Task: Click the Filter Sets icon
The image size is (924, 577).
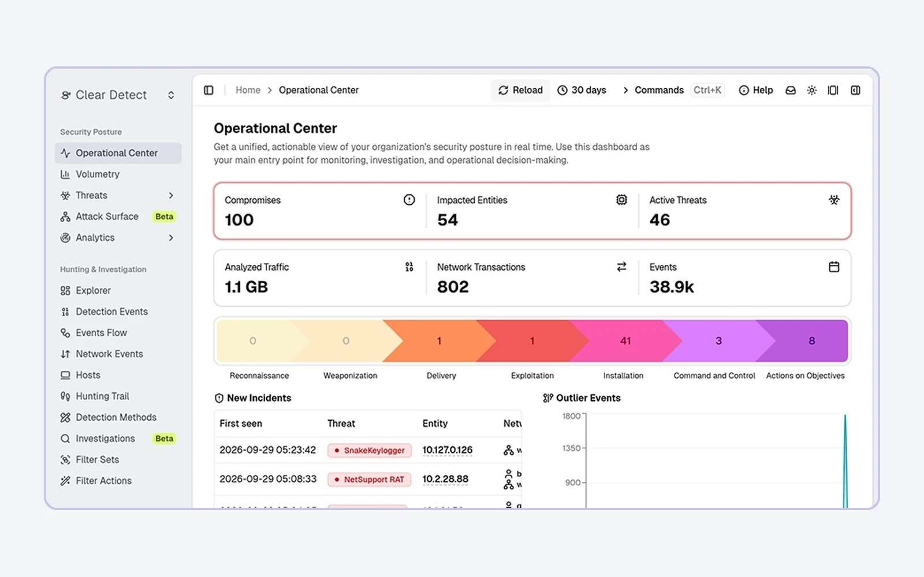Action: (65, 460)
